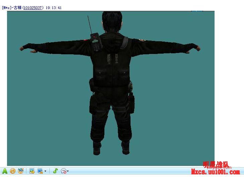Click the green music note icon
This screenshot has height=177, width=244.
(56, 171)
